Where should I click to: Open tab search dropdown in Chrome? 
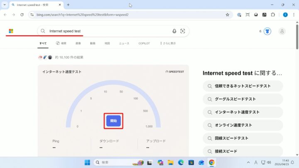[x=5, y=5]
